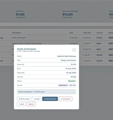Close the Family at the beach dialog
This screenshot has height=120, width=113.
(x=74, y=50)
